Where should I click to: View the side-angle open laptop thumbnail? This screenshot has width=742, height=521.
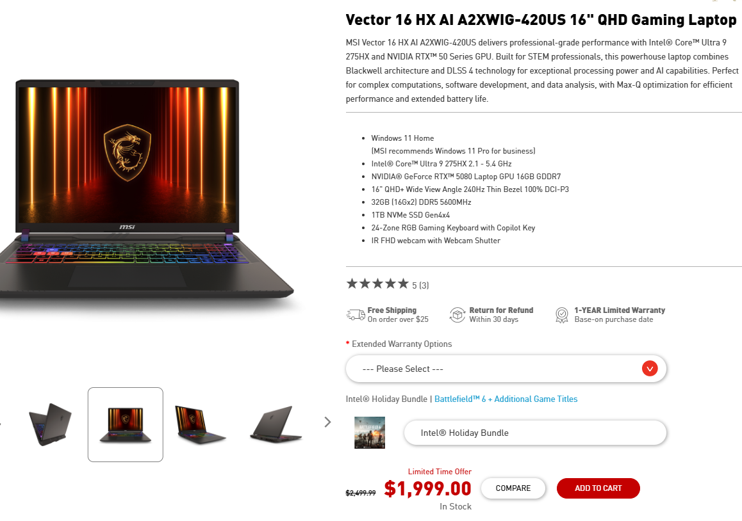point(200,424)
